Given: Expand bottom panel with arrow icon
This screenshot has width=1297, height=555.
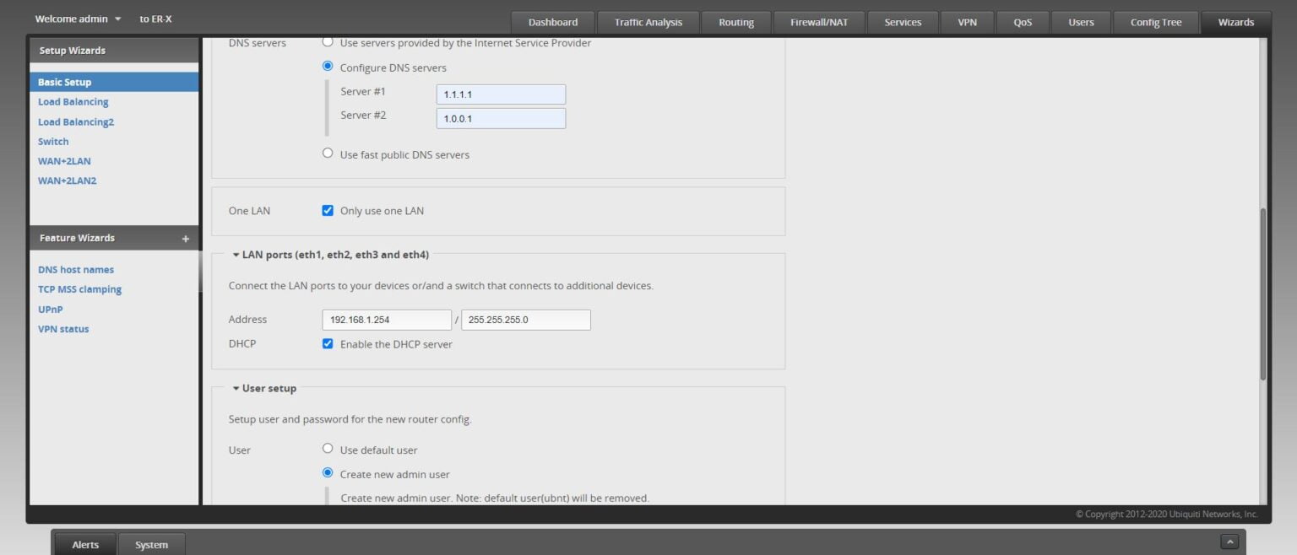Looking at the screenshot, I should pyautogui.click(x=1230, y=542).
